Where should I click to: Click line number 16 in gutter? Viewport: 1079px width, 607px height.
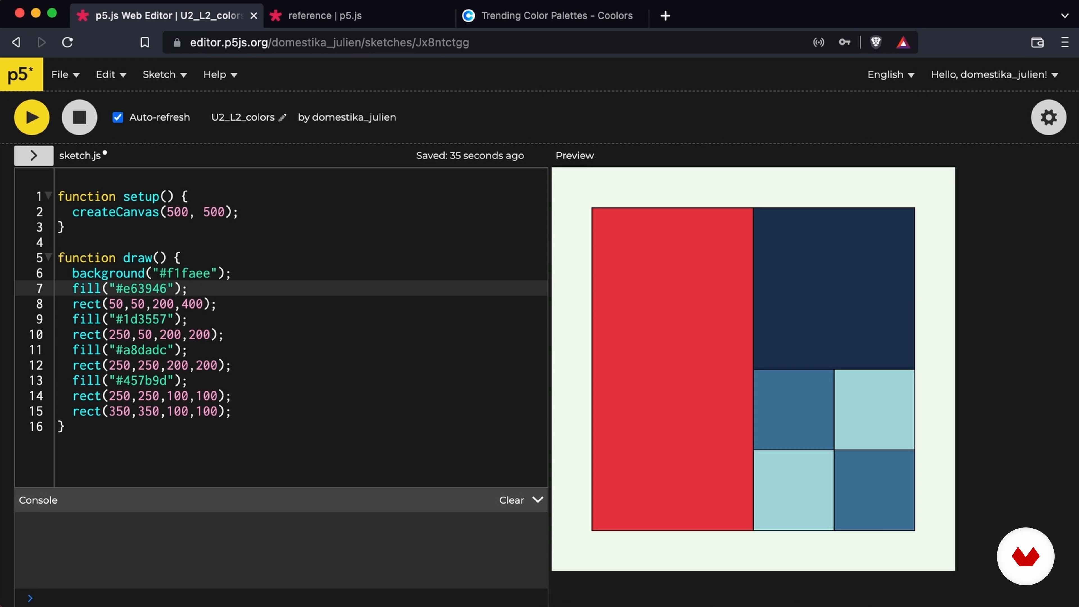pos(36,427)
